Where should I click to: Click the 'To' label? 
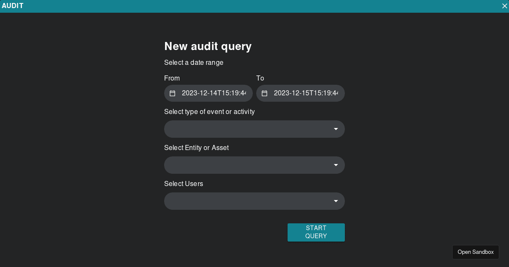[260, 78]
